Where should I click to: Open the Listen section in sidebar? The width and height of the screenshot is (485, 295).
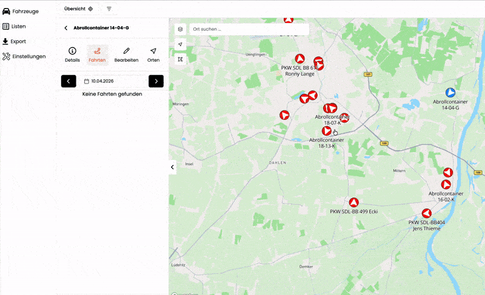(14, 27)
